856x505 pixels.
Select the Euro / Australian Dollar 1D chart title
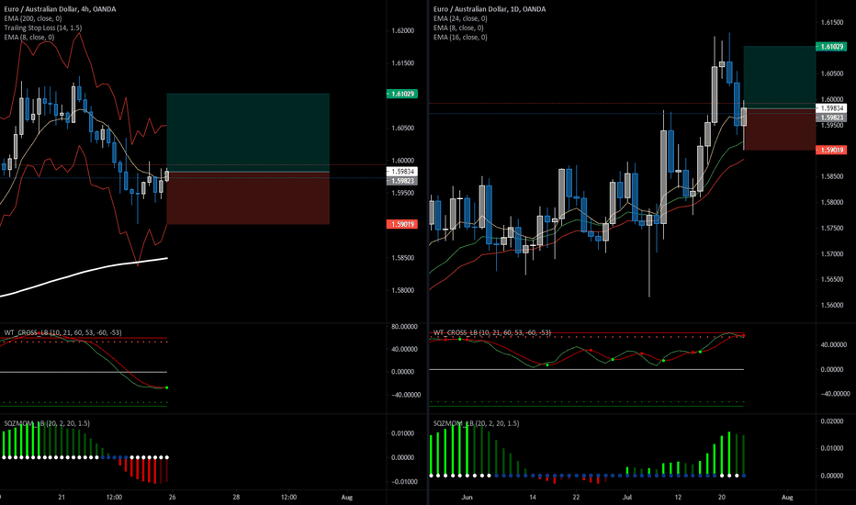490,9
